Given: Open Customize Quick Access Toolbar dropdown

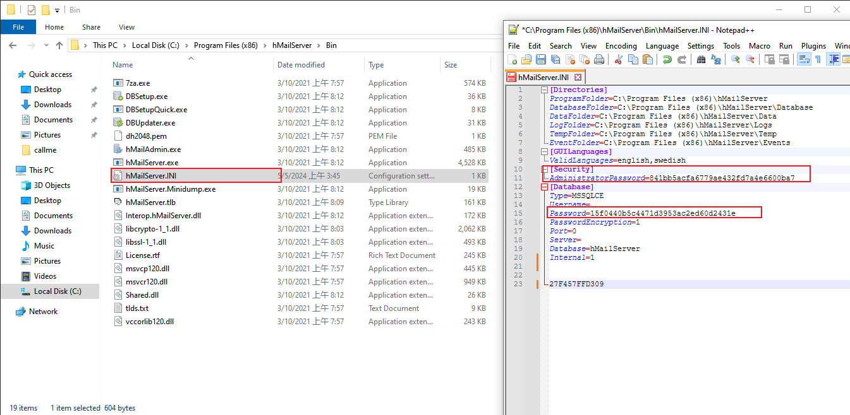Looking at the screenshot, I should [57, 10].
